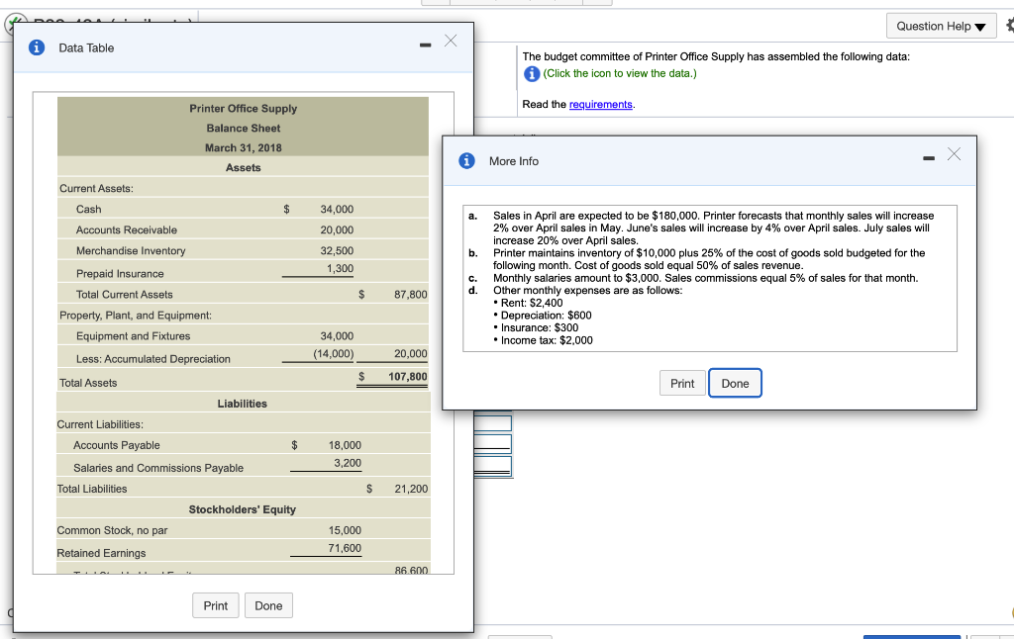
Task: Click the 'Printer maintains inventory of $10,000' line
Action: (709, 252)
